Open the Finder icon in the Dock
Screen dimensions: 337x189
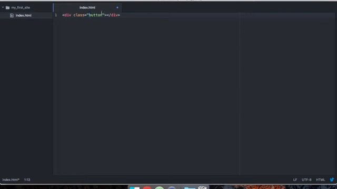(x=135, y=188)
